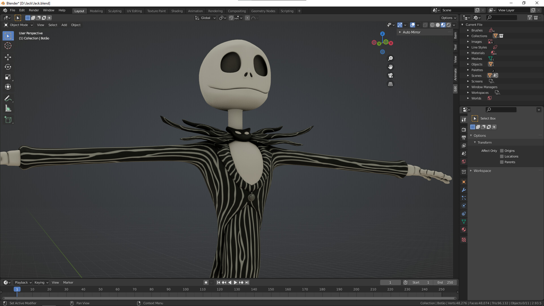This screenshot has width=544, height=306.
Task: Expand the Workspace panel
Action: (x=482, y=171)
